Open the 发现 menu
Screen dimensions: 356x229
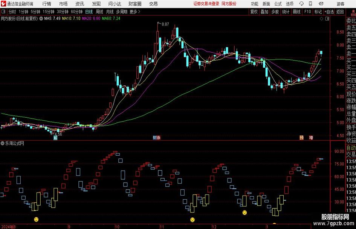coord(96,4)
